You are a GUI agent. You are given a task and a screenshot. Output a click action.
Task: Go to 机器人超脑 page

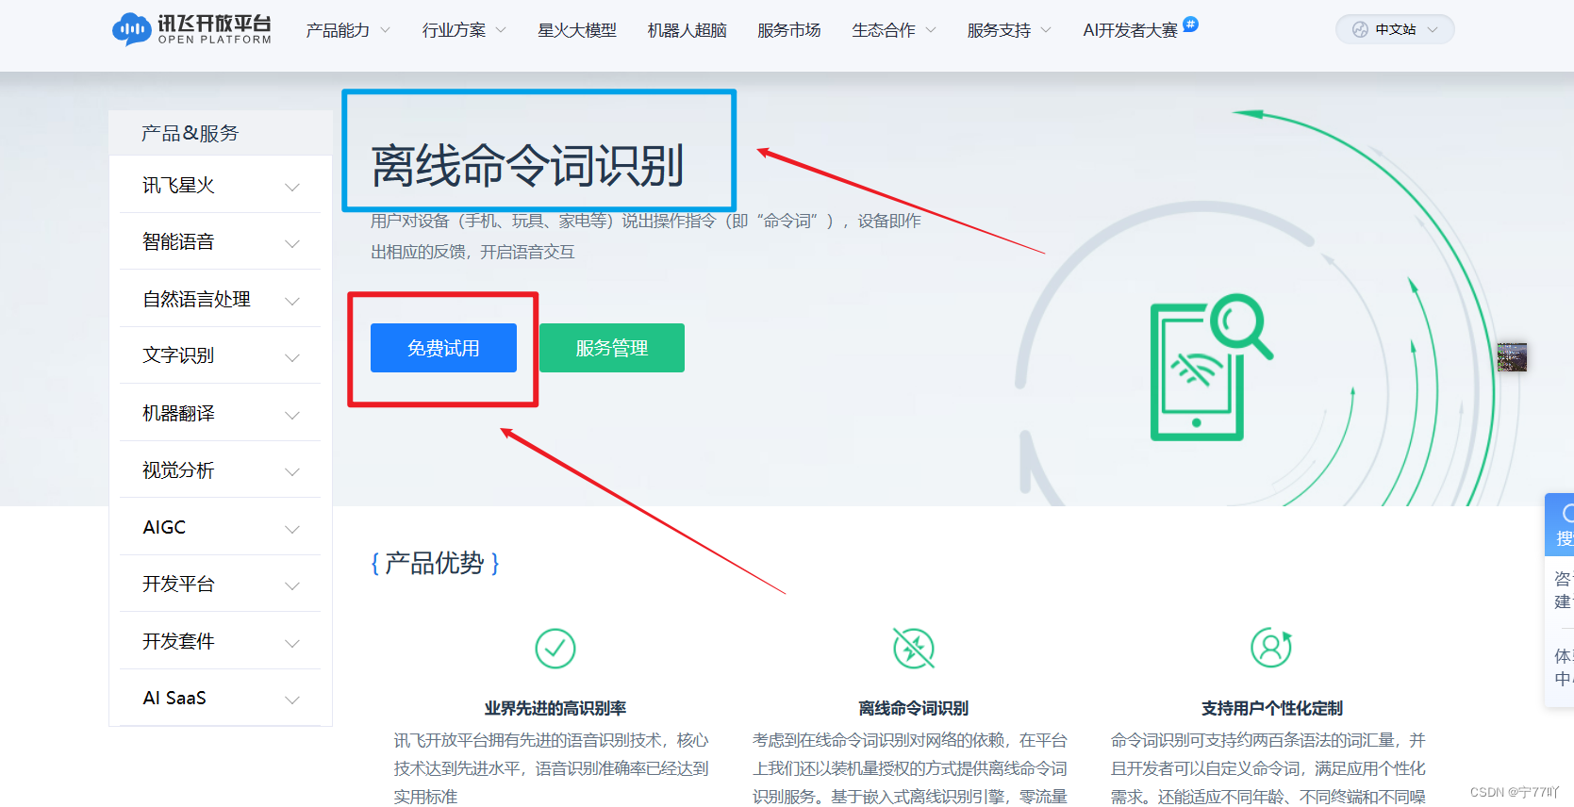[x=687, y=30]
